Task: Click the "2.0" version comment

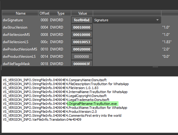Action: point(166,49)
